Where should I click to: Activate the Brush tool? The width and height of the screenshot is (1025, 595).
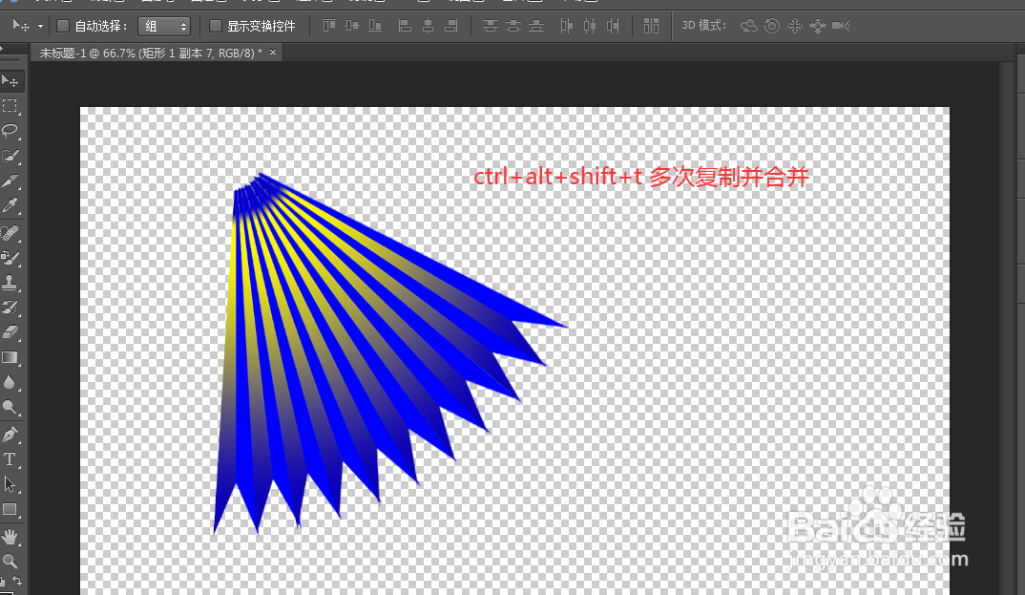coord(11,256)
